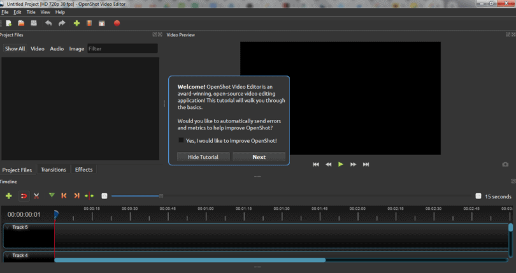
Task: Click the Fullscreen toolbar icon
Action: [x=102, y=24]
